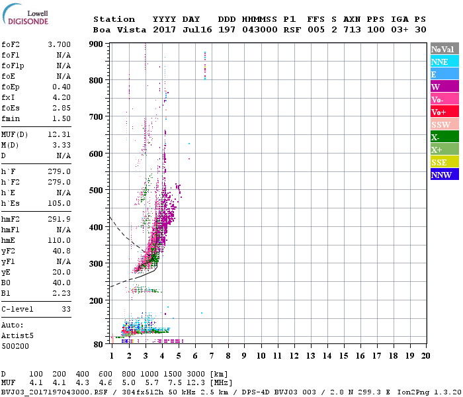This screenshot has width=463, height=397.
Task: Click the 20 MHz frequency axis label
Action: click(x=425, y=356)
